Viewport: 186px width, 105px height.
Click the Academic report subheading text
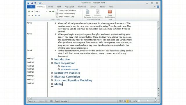69,69
